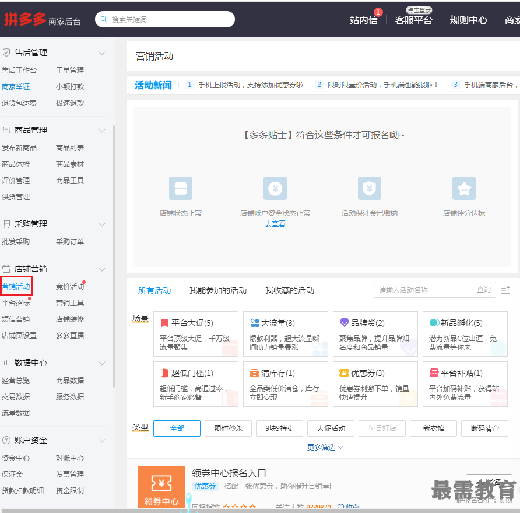Click the 优惠券 tag under 领券中心报名入口
520x513 pixels.
point(205,486)
